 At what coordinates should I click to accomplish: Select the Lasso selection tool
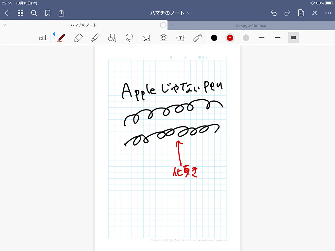pos(129,38)
